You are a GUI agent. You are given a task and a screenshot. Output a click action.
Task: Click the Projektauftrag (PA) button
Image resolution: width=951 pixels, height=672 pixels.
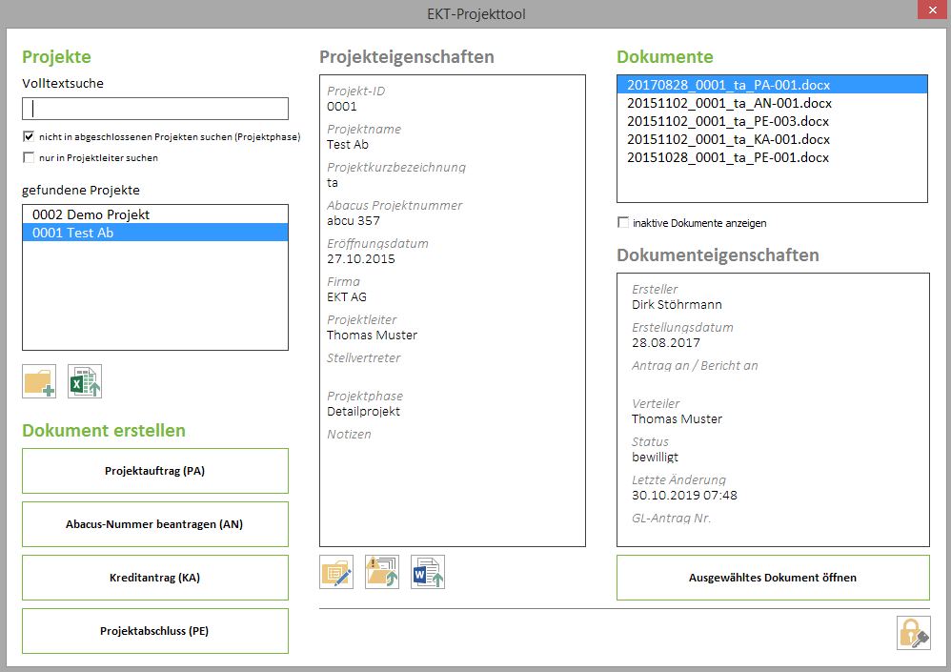(155, 471)
